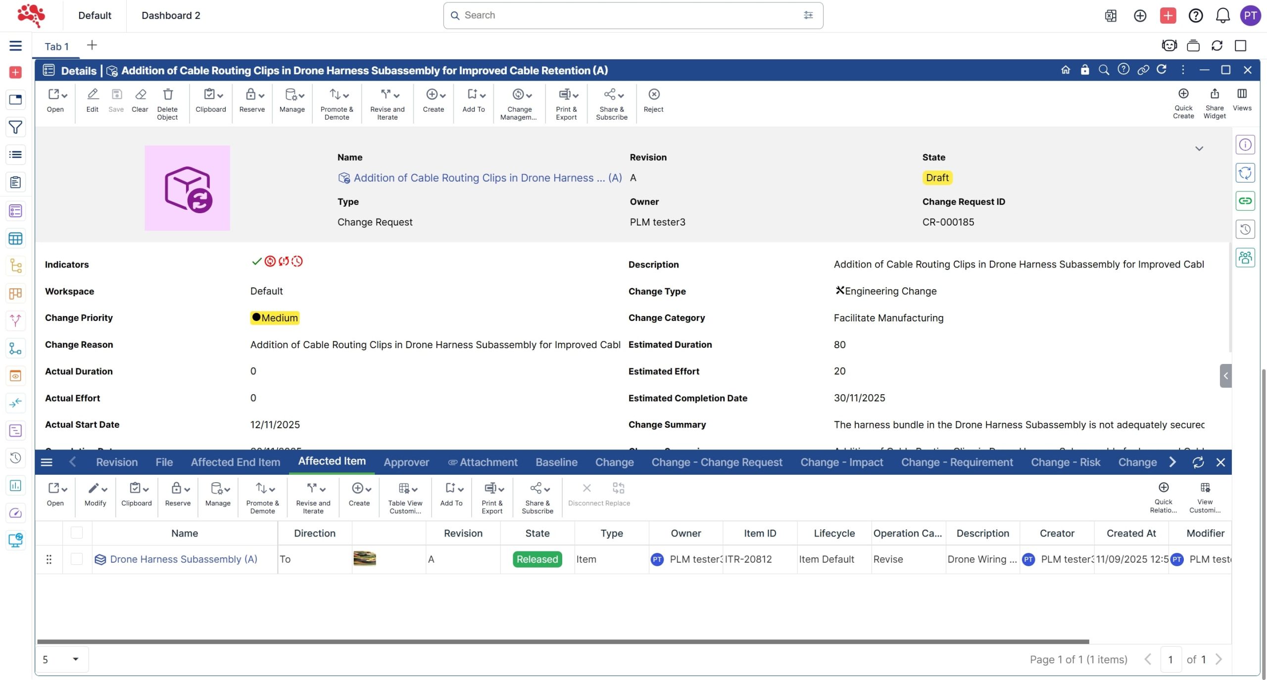
Task: Click the history icon in right panel
Action: [1245, 229]
